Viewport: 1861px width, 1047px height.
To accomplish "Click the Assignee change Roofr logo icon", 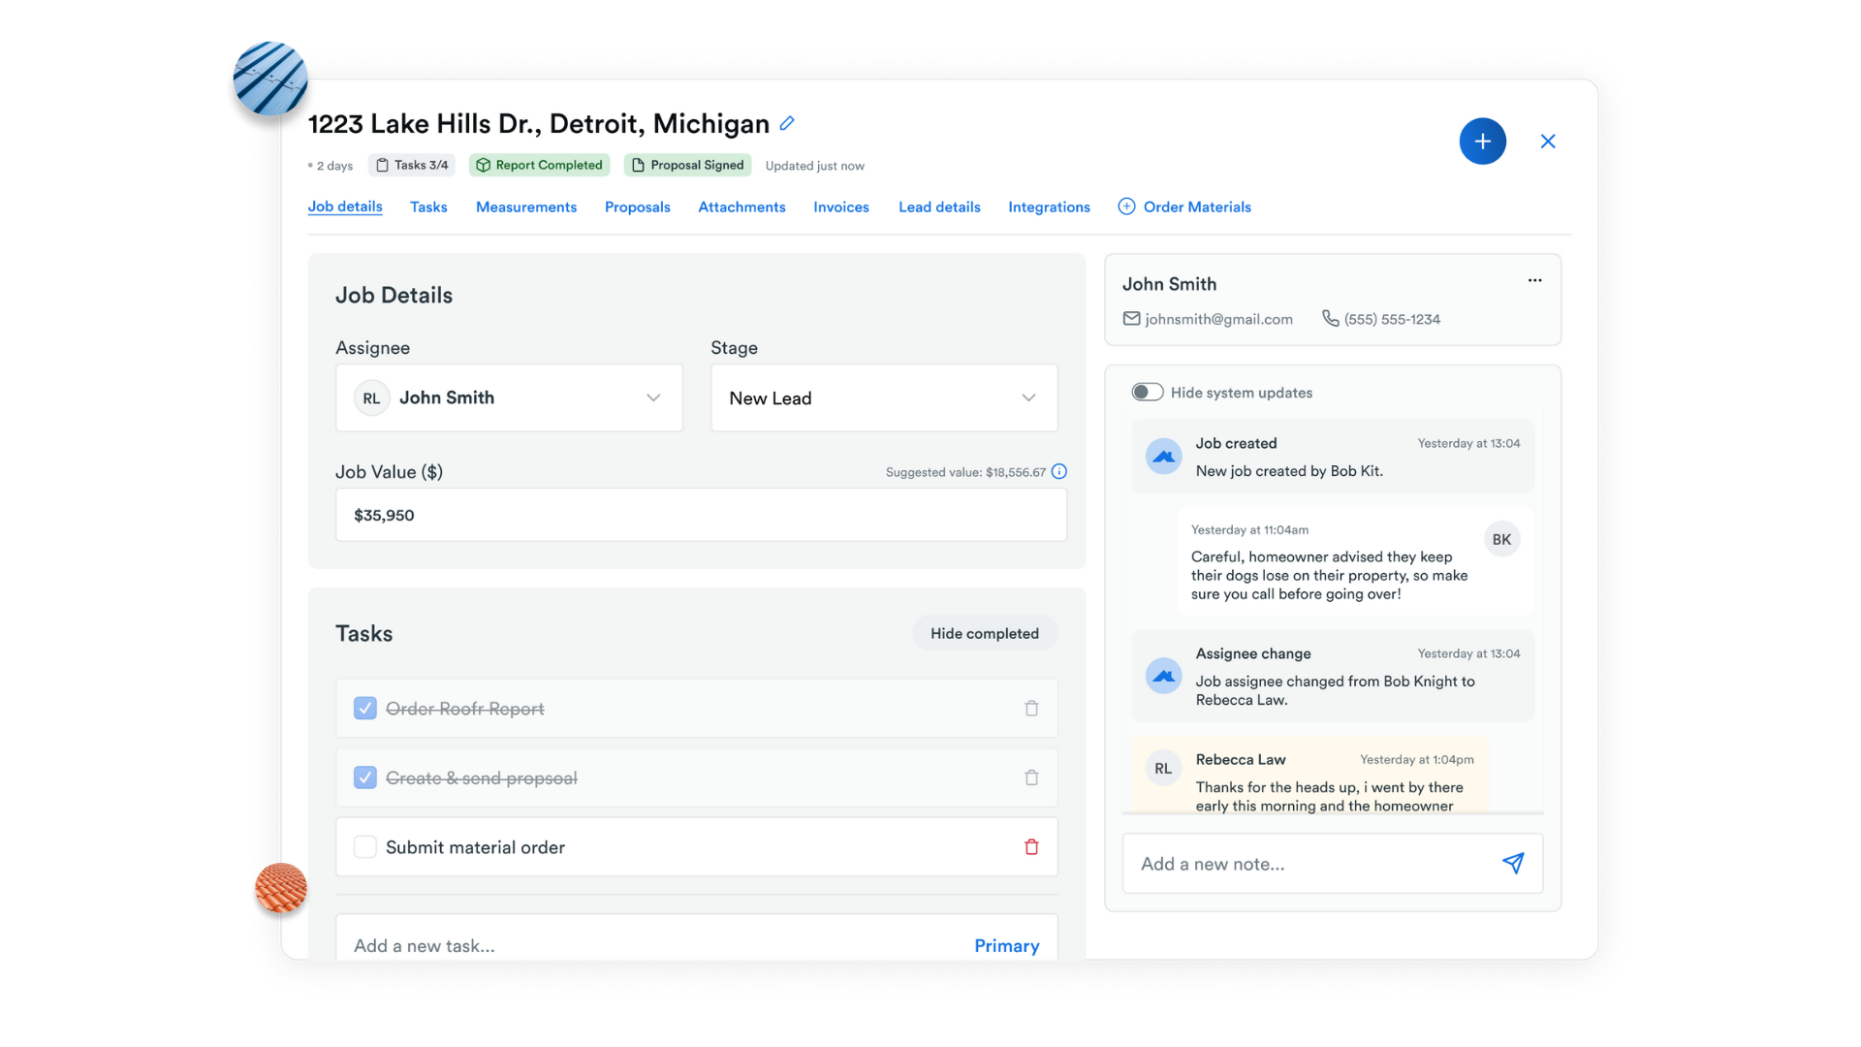I will [1163, 676].
